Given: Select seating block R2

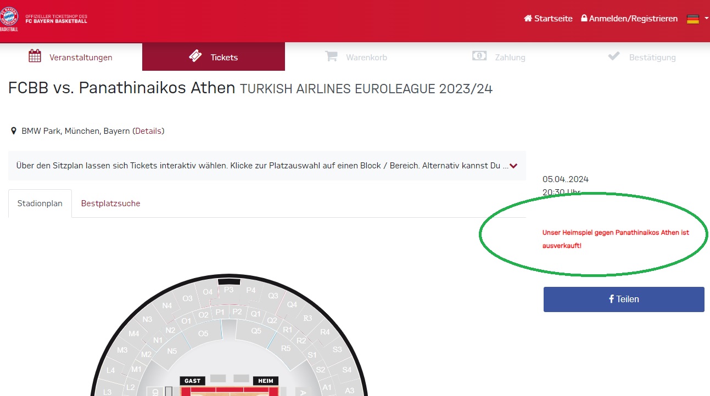Looking at the screenshot, I should (x=301, y=341).
